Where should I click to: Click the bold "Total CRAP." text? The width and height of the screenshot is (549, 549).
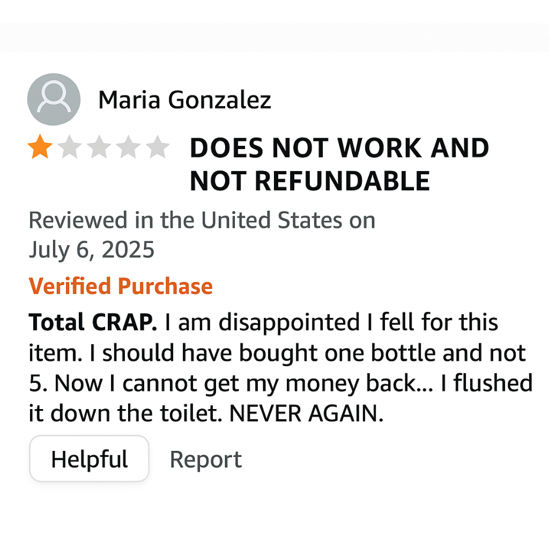coord(93,323)
